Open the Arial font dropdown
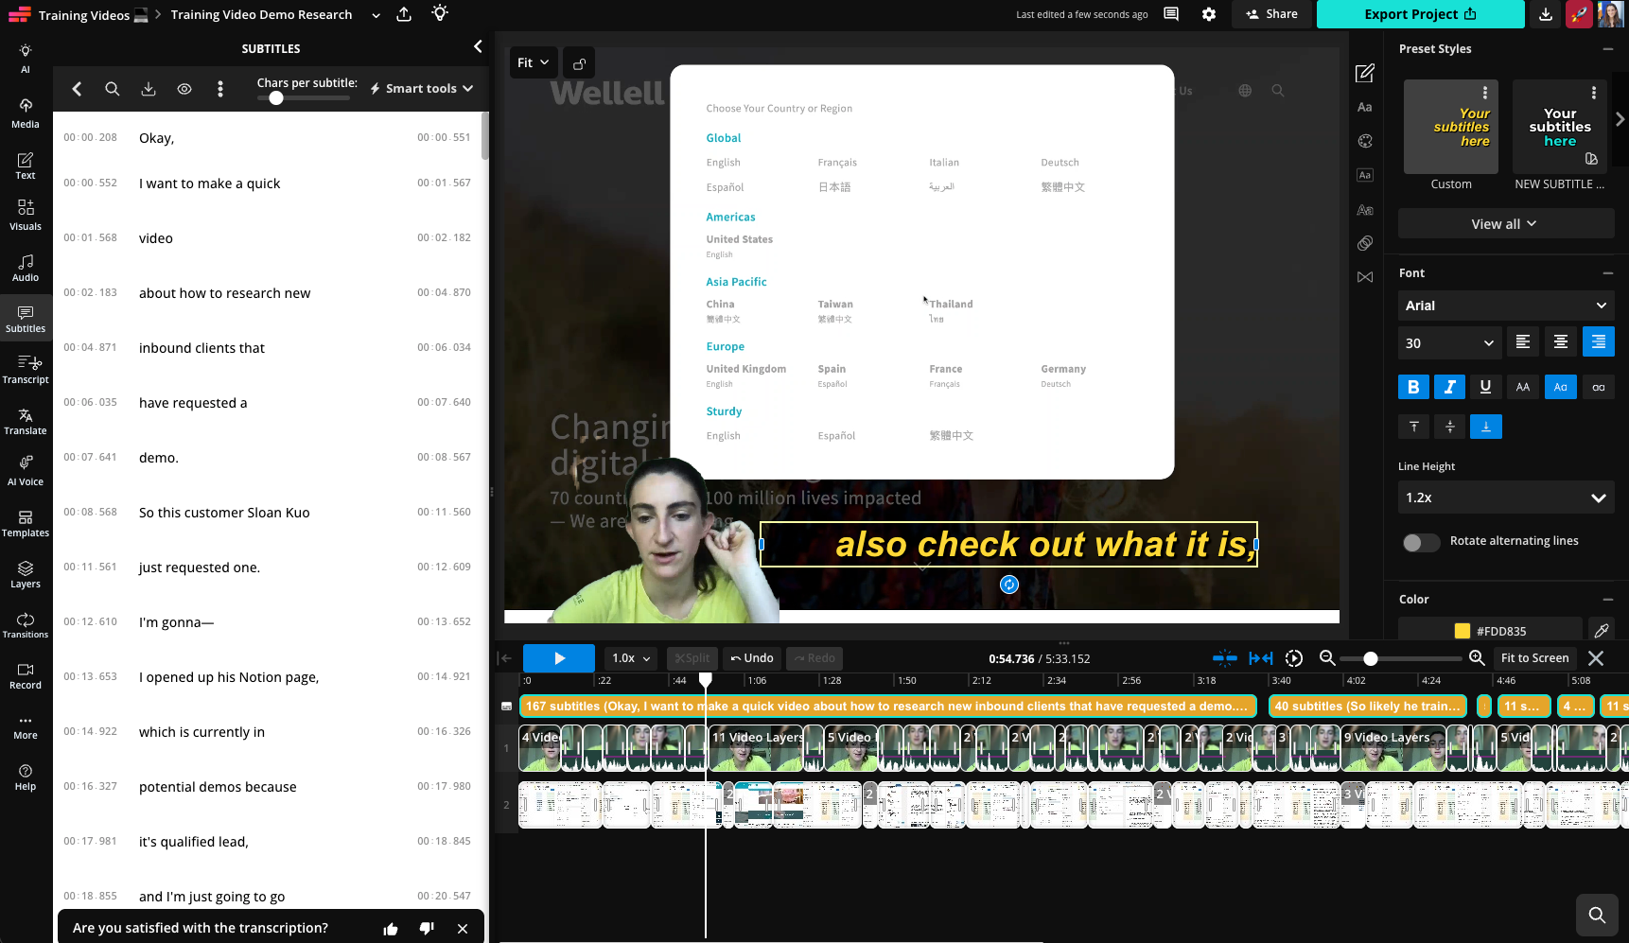The height and width of the screenshot is (943, 1629). coord(1506,306)
